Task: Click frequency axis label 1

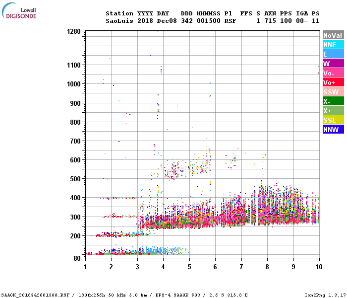Action: tap(85, 267)
